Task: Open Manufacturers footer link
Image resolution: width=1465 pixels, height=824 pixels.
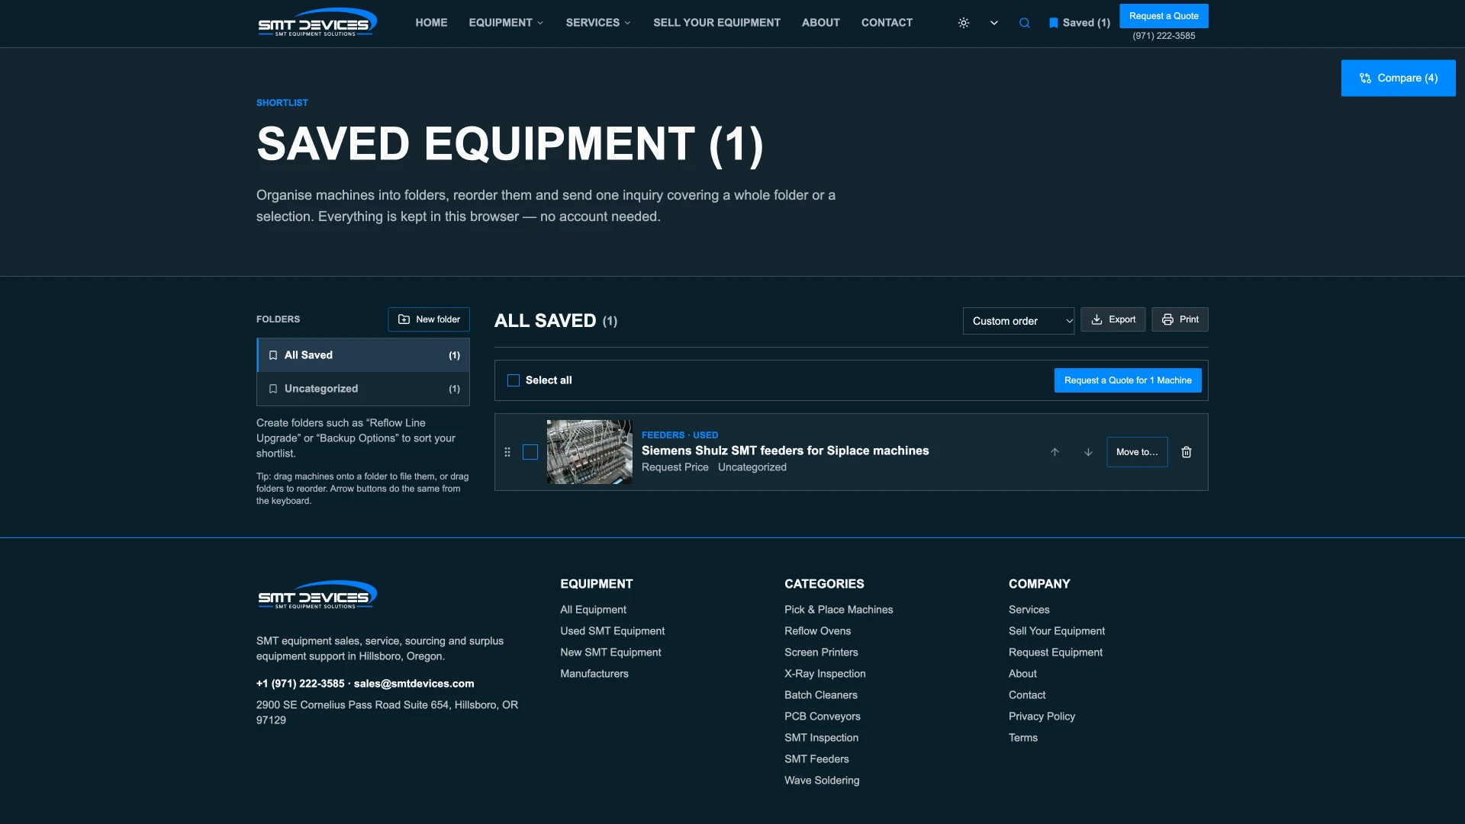Action: (x=594, y=674)
